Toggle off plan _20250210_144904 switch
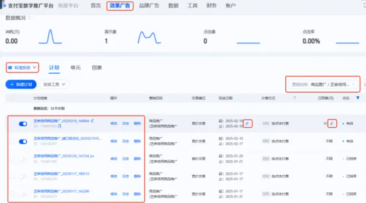The width and height of the screenshot is (366, 203). 23,124
